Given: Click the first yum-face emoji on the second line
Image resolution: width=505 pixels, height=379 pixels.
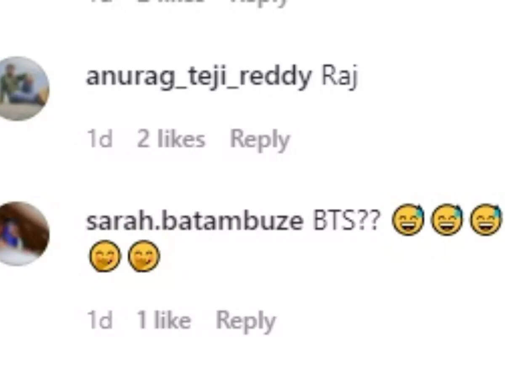Looking at the screenshot, I should (x=105, y=256).
